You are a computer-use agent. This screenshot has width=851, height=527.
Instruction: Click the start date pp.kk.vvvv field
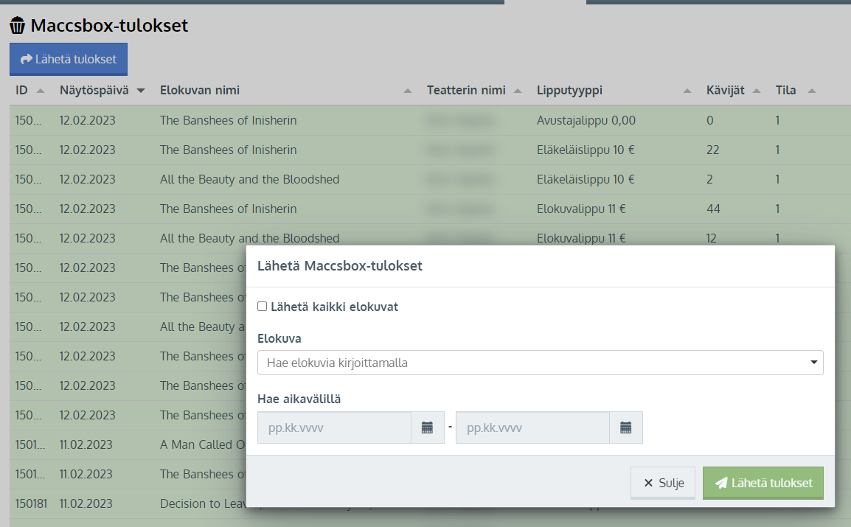[x=334, y=427]
